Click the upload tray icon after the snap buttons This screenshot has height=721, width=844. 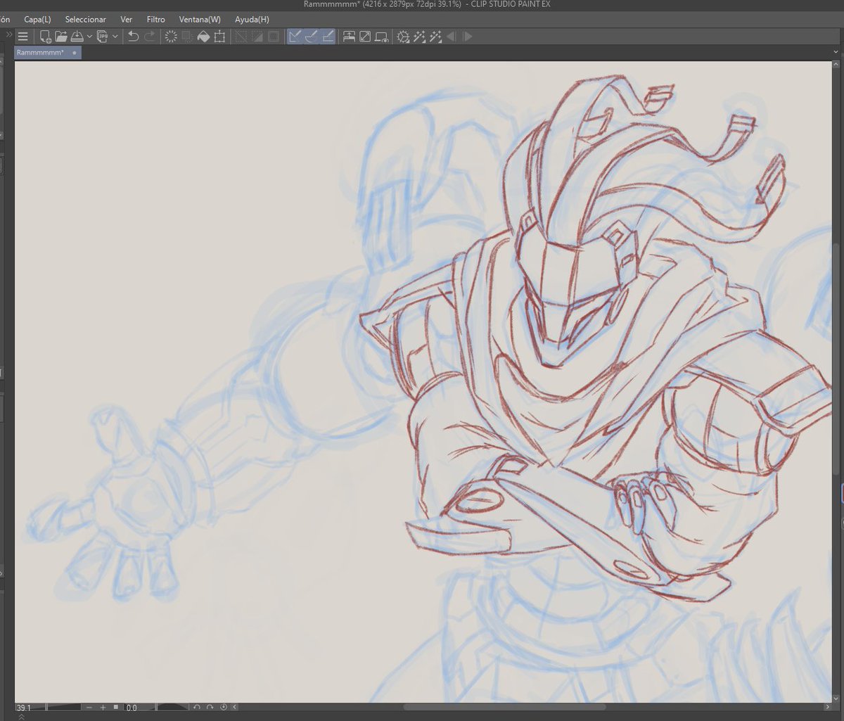click(349, 37)
